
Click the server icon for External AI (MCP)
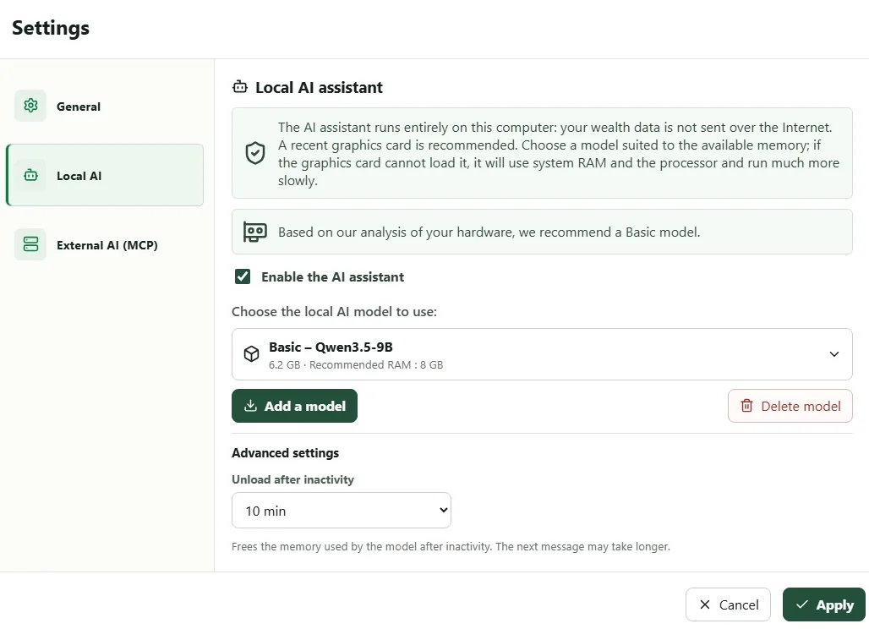click(30, 244)
